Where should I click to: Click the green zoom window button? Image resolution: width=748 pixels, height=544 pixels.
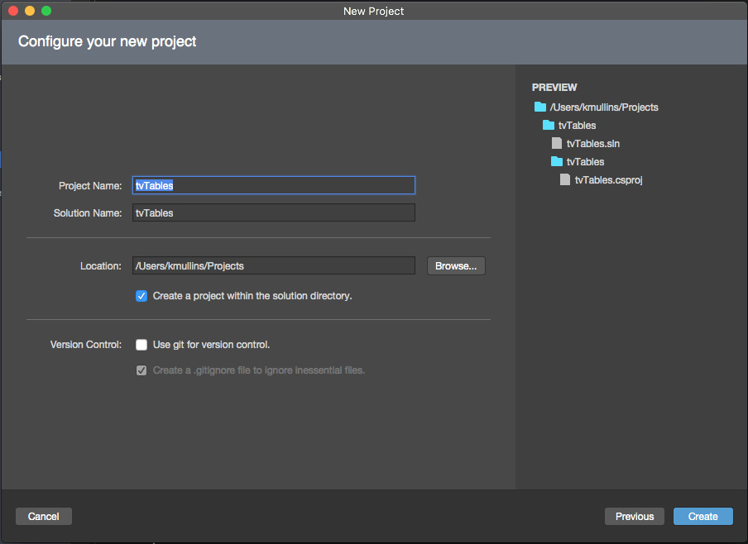point(46,11)
